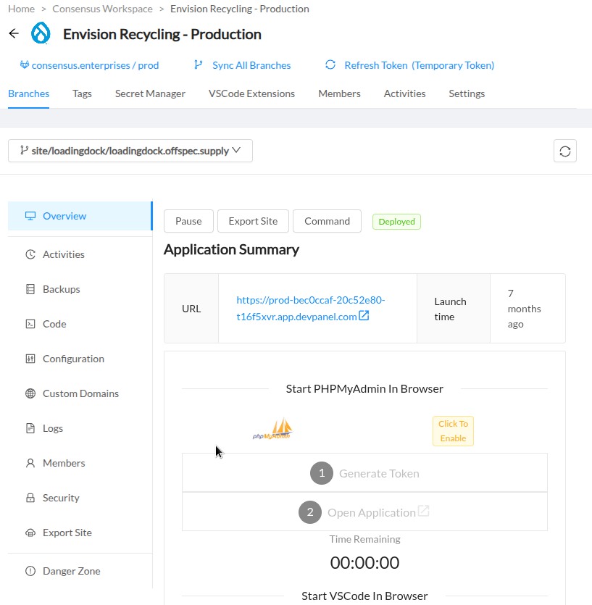Image resolution: width=592 pixels, height=605 pixels.
Task: Click the green Deployed status badge
Action: click(x=396, y=222)
